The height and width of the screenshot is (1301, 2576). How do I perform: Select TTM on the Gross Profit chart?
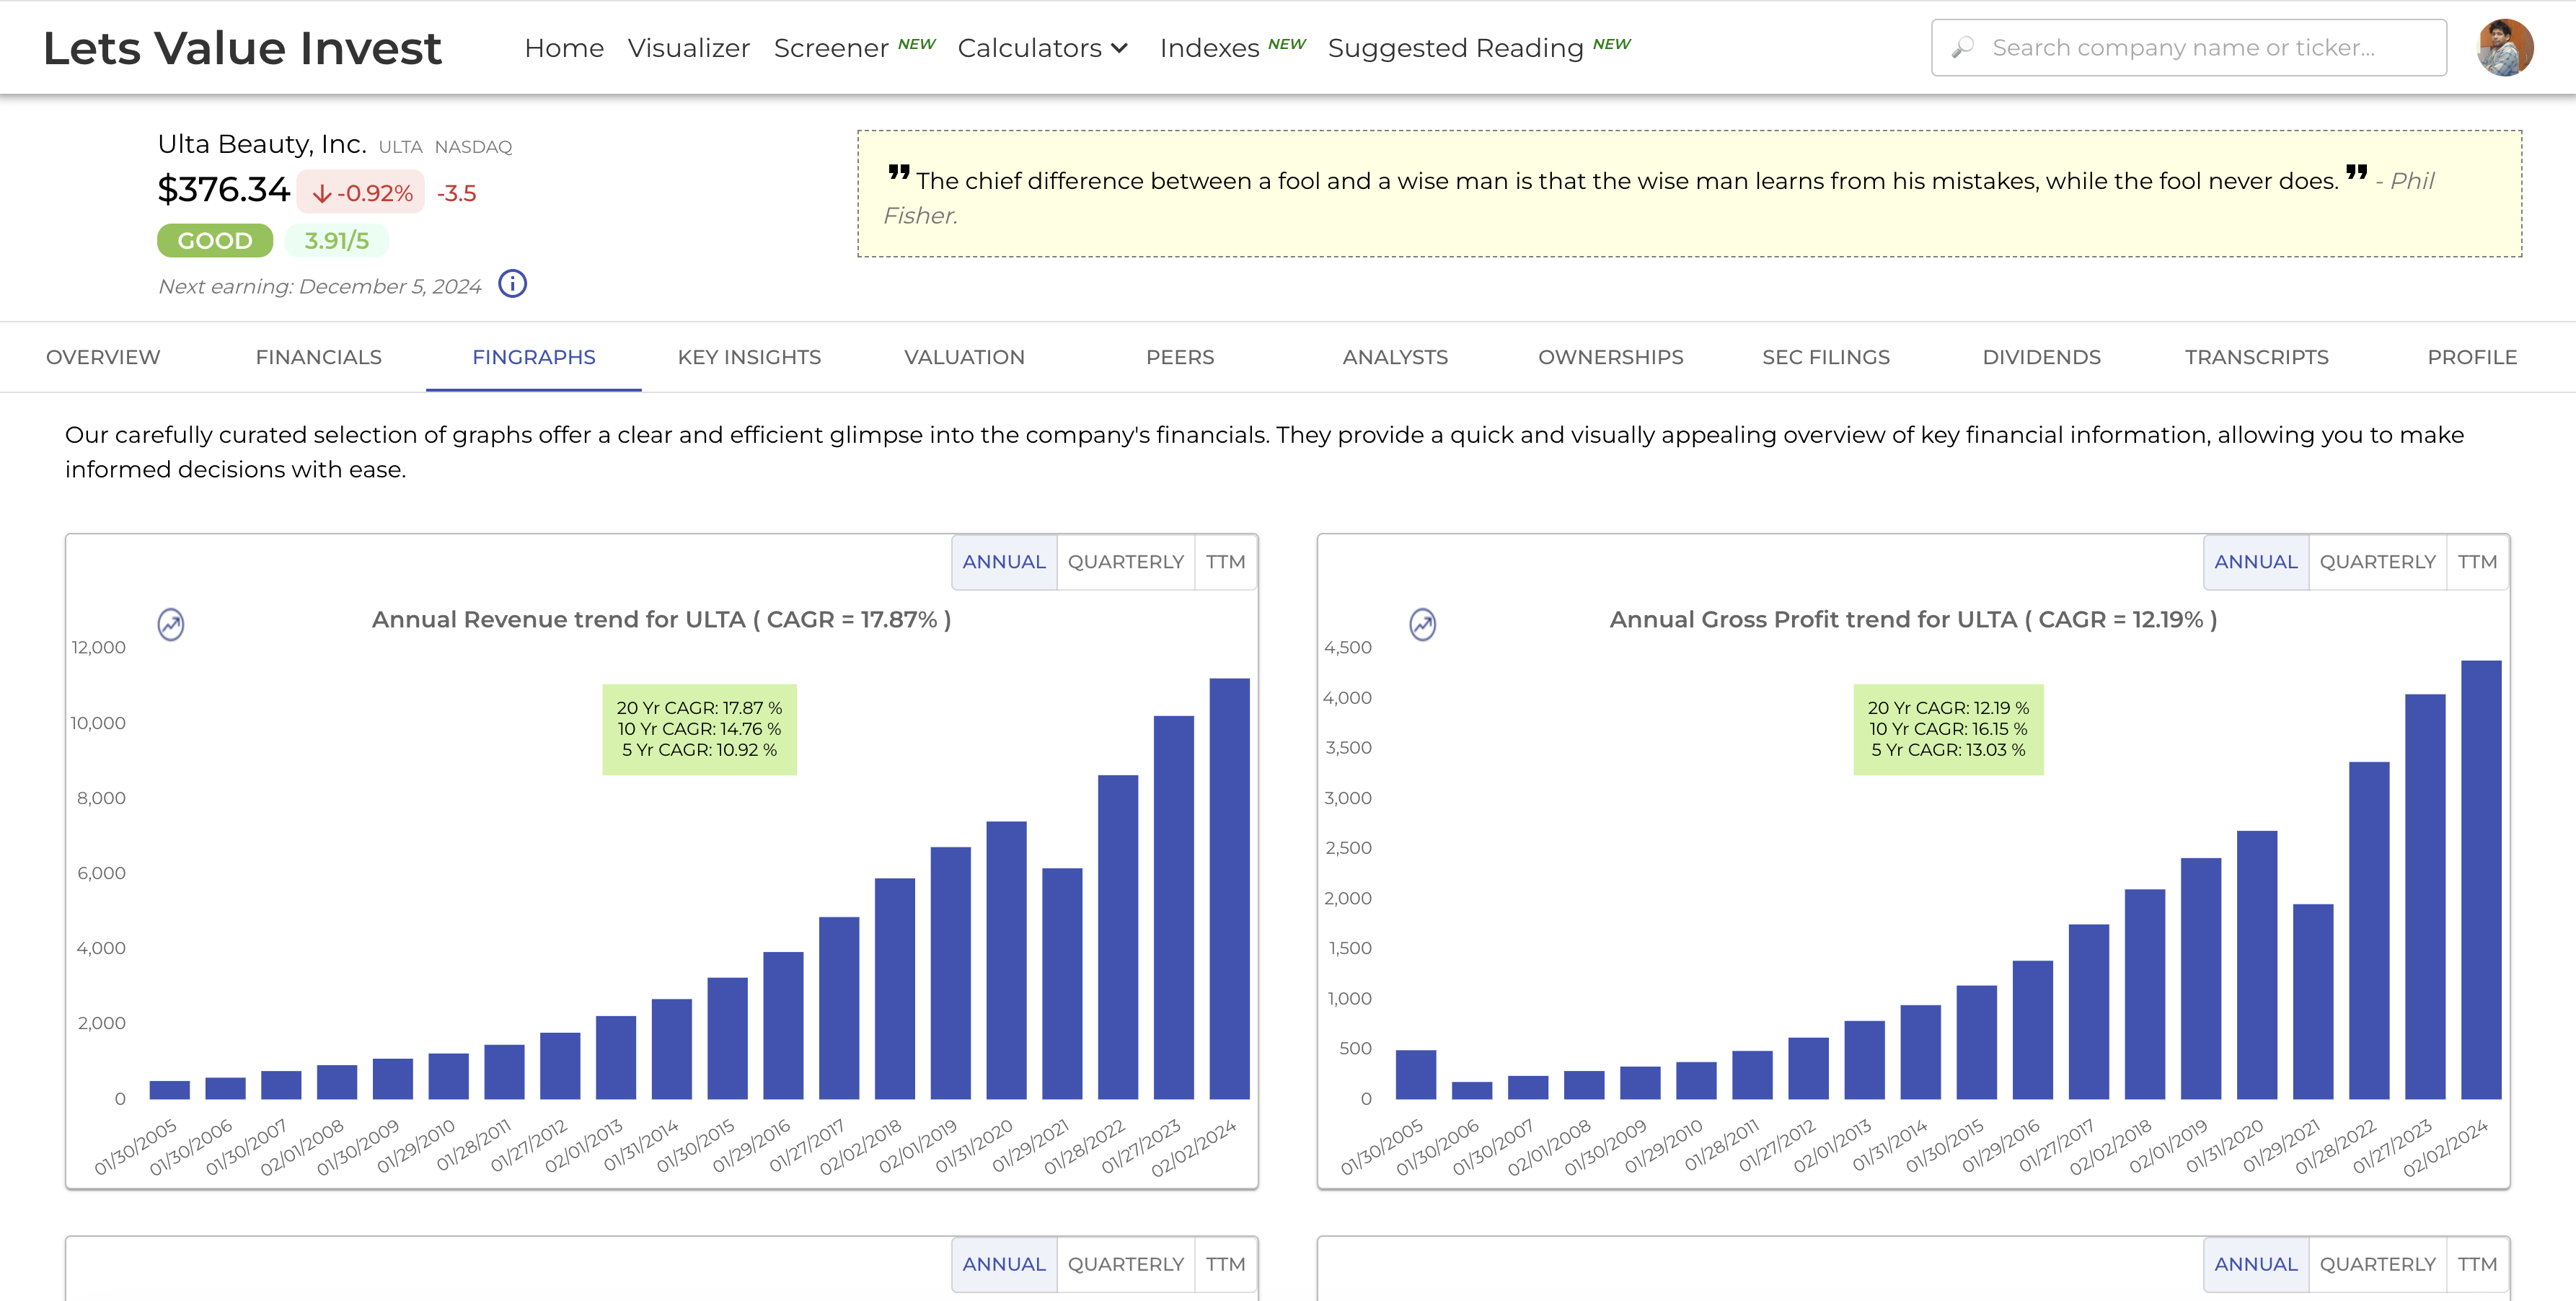tap(2477, 562)
